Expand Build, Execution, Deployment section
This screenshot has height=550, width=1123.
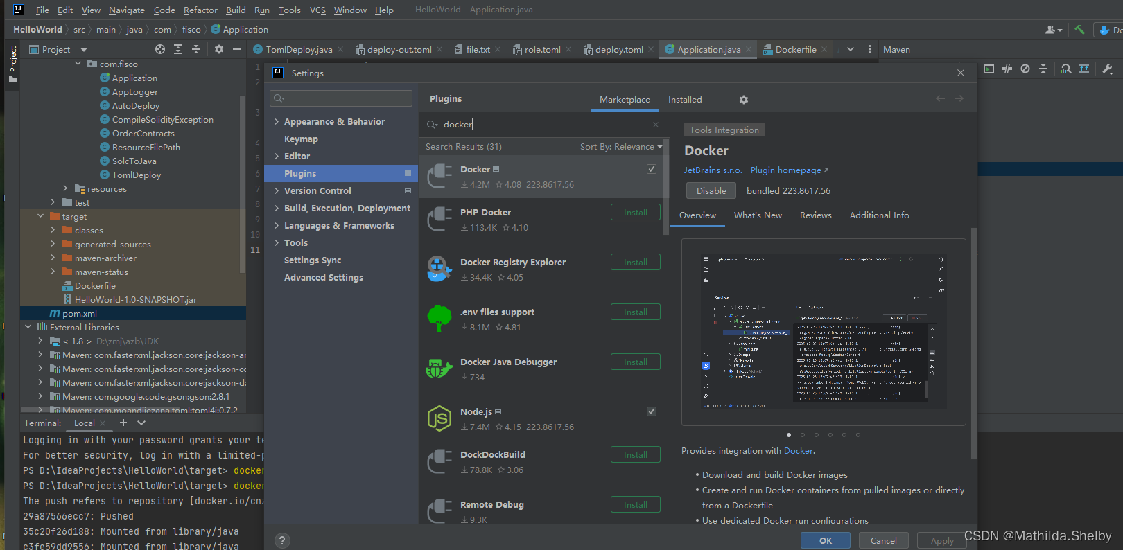(x=277, y=209)
